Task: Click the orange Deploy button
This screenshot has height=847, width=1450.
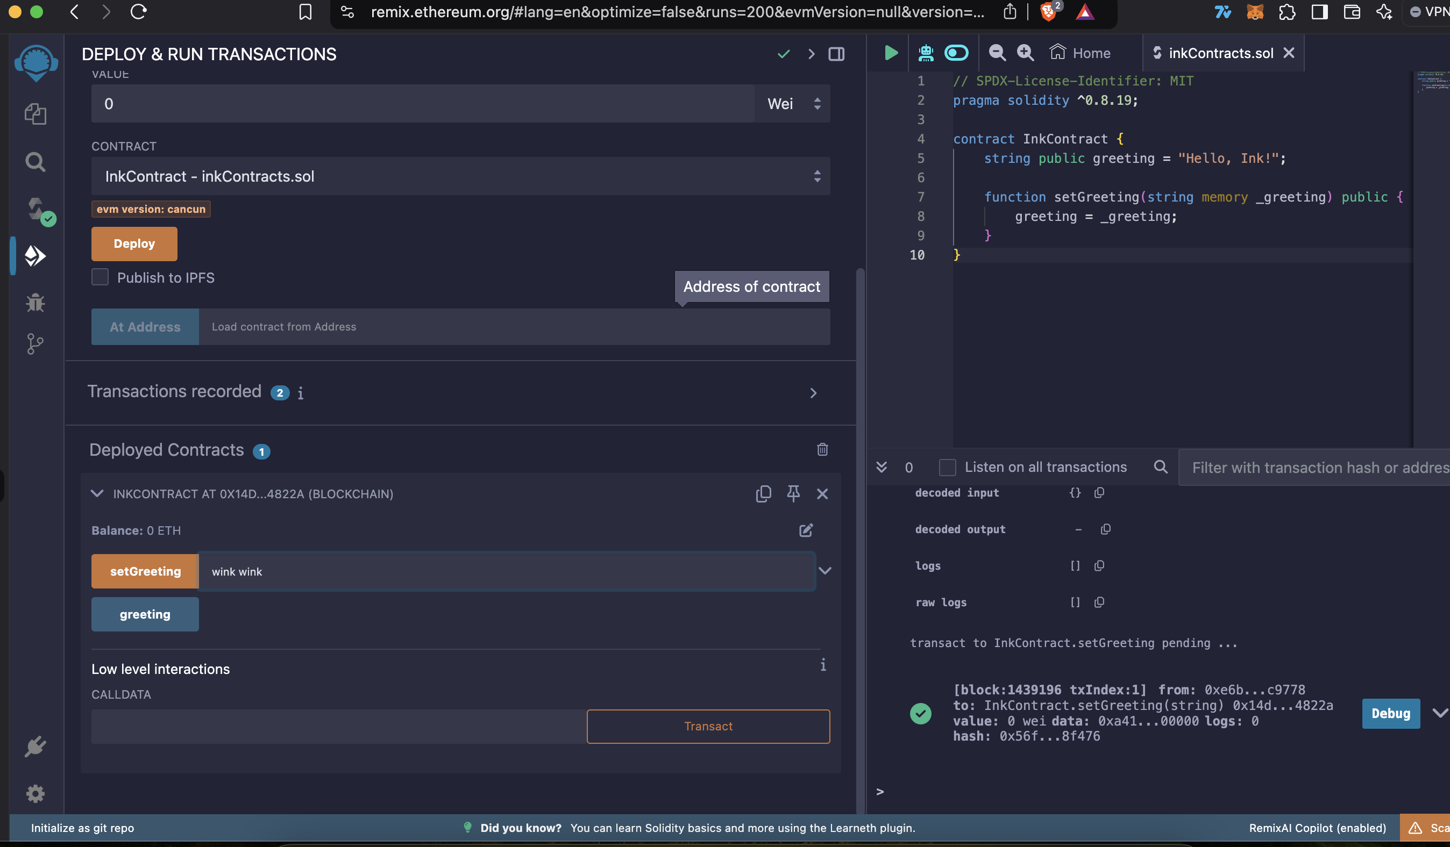Action: point(134,243)
